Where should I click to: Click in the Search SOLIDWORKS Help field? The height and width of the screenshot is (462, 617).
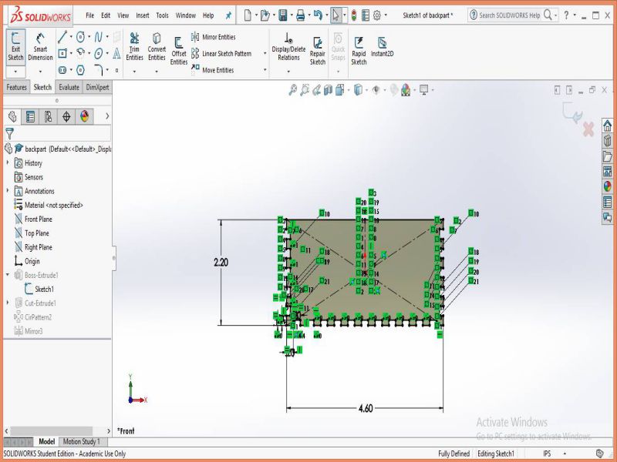coord(509,15)
